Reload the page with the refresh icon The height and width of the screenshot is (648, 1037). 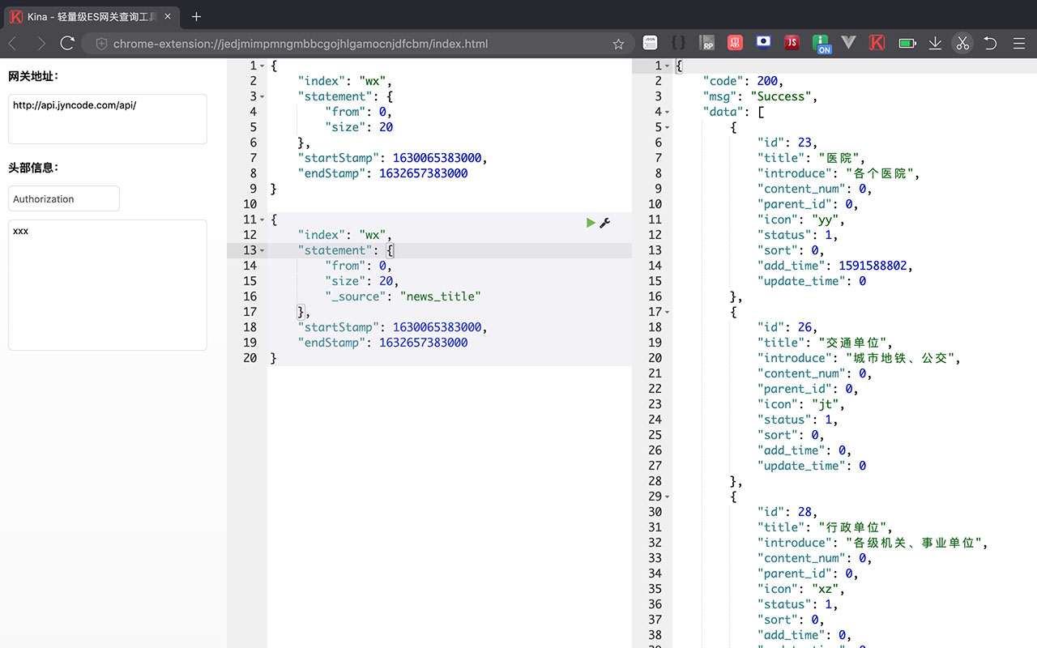[67, 43]
